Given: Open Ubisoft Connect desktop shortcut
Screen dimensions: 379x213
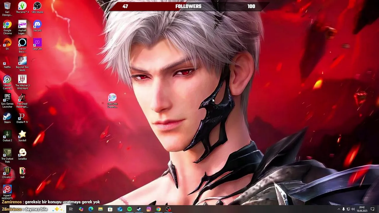Looking at the screenshot, I should 7,83.
